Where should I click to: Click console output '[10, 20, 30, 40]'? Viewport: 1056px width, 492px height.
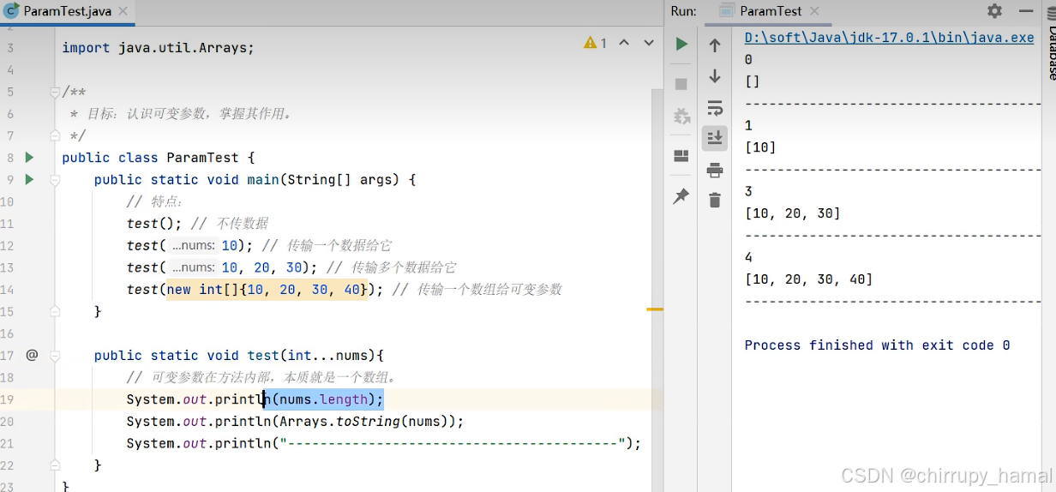click(x=808, y=279)
